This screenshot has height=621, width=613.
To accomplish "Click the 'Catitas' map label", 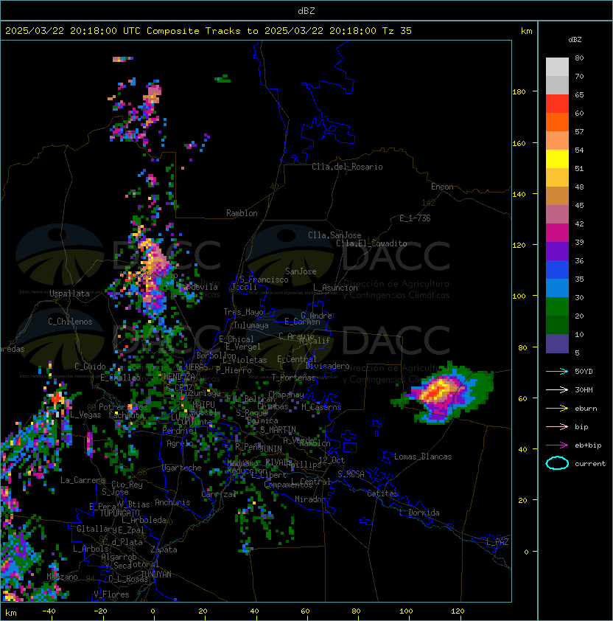I will pyautogui.click(x=382, y=493).
